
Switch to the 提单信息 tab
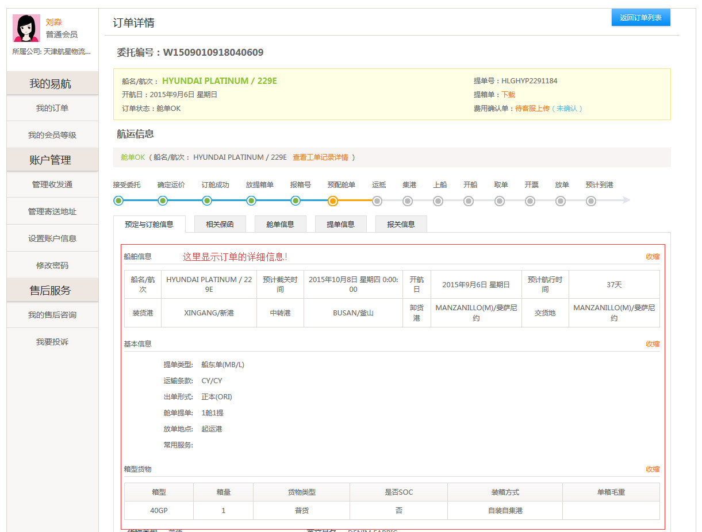[x=340, y=224]
